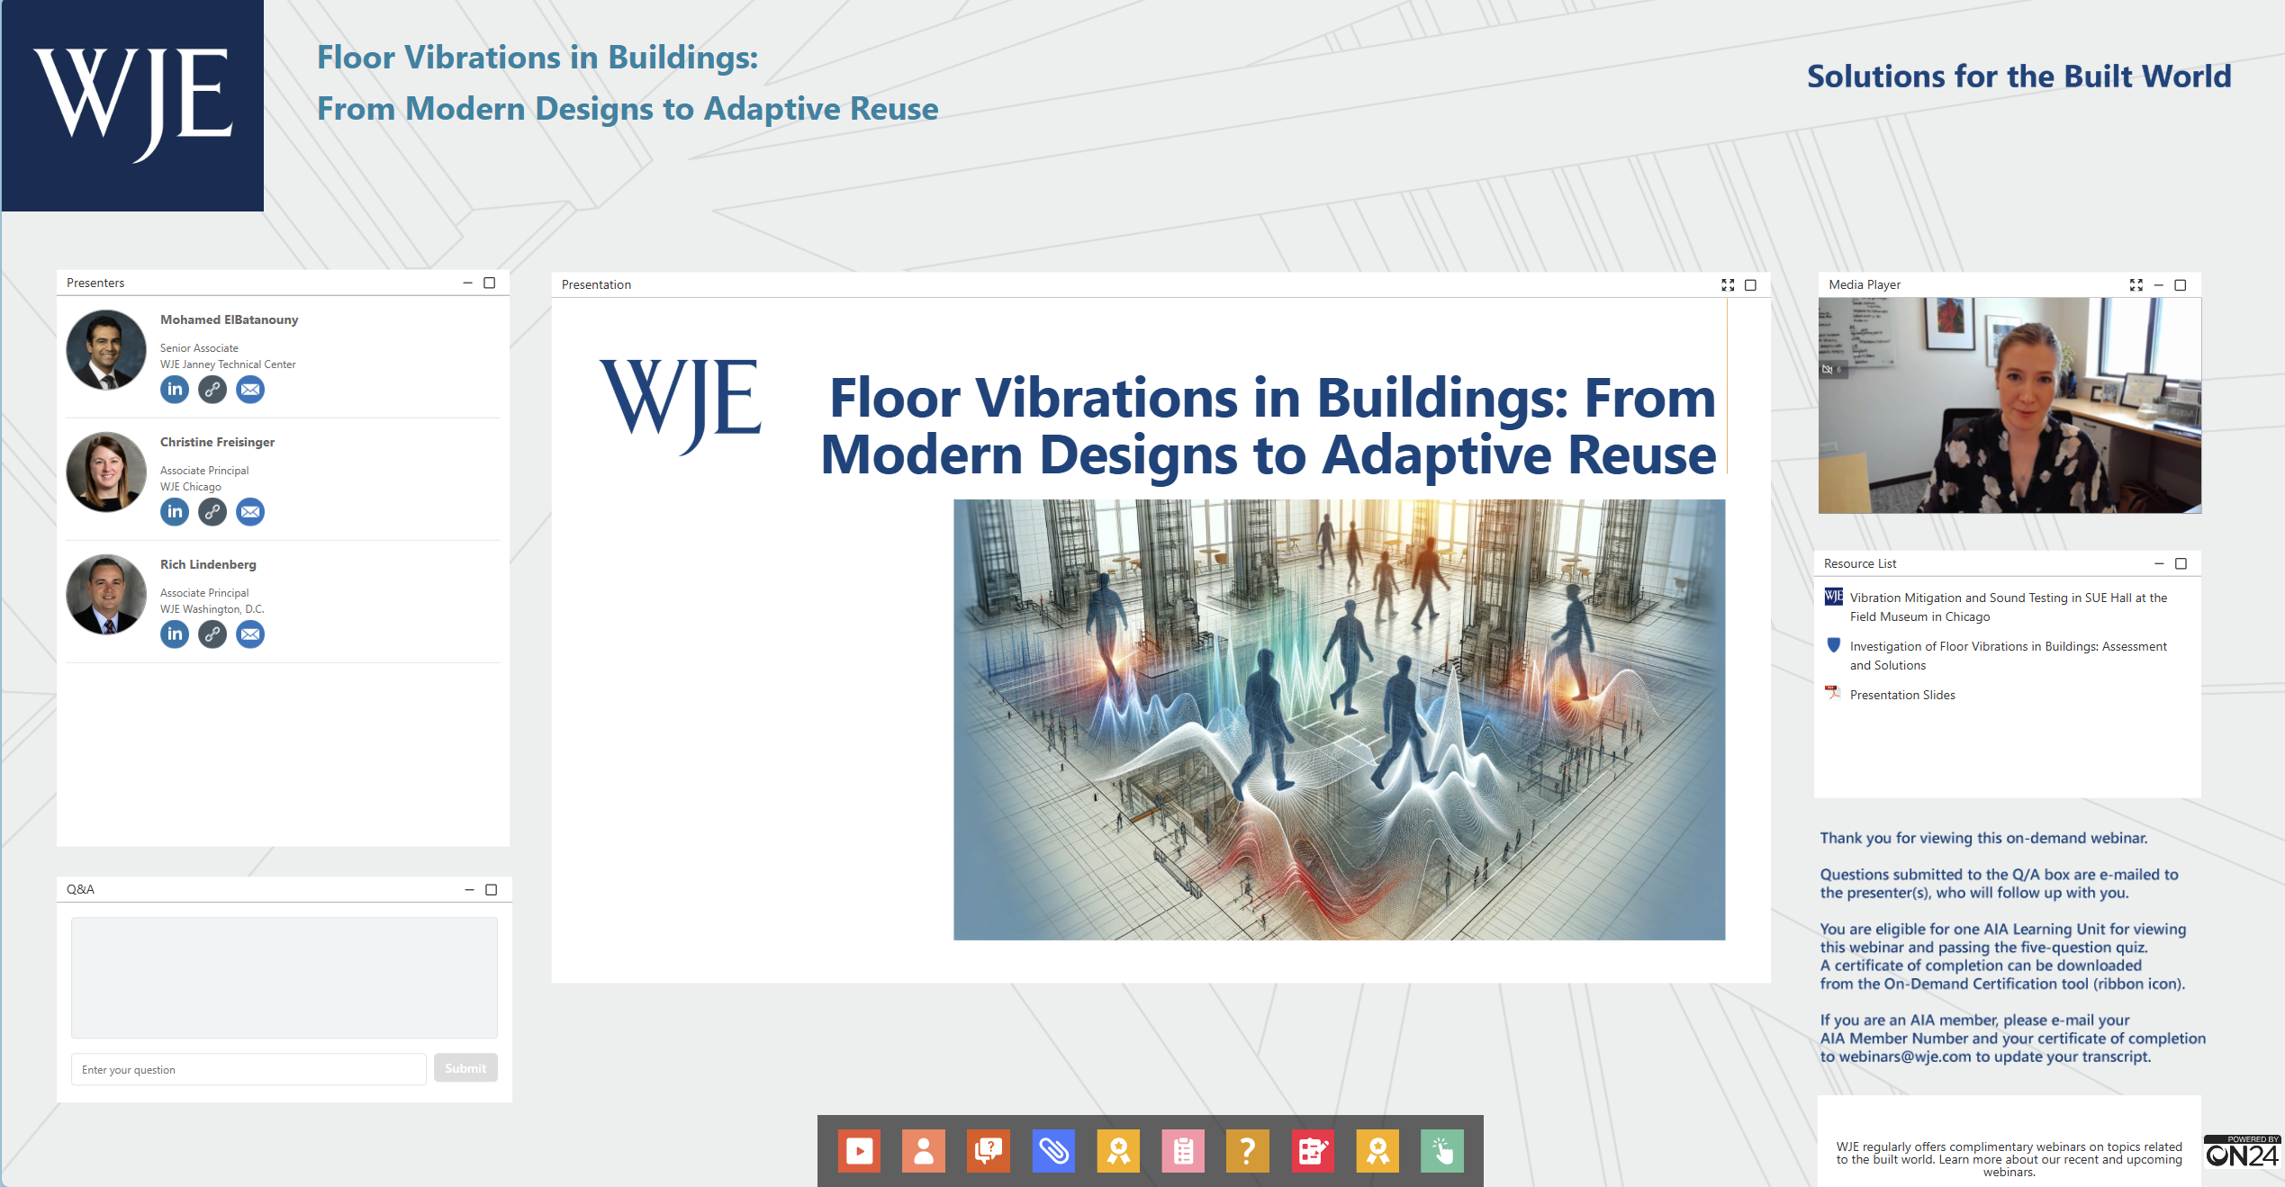Click Christine Freisinger's profile photo
The width and height of the screenshot is (2285, 1187).
coord(106,472)
